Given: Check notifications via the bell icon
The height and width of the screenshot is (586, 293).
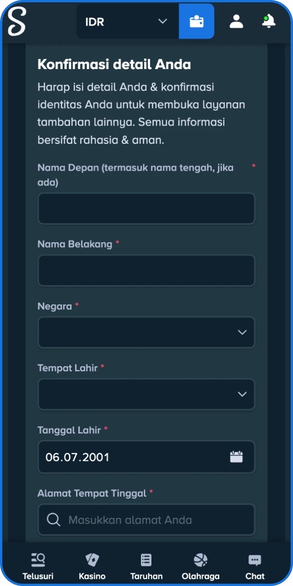Looking at the screenshot, I should 268,21.
